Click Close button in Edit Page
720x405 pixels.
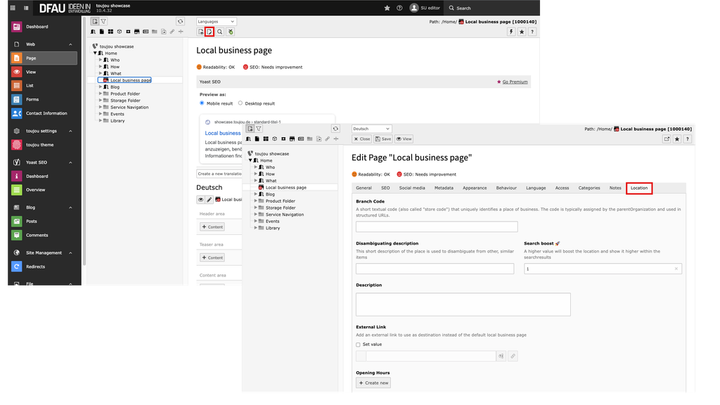point(362,139)
